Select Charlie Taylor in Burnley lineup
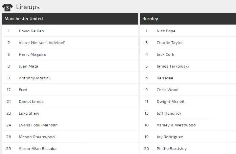 [170, 43]
